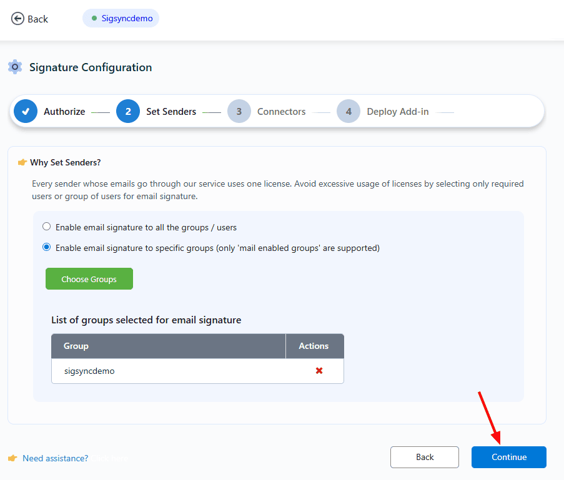Click pointing hand icon beside Why Set Senders
The height and width of the screenshot is (480, 564).
(22, 162)
